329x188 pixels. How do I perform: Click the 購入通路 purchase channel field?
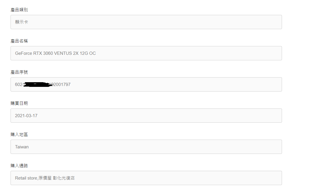(x=146, y=178)
